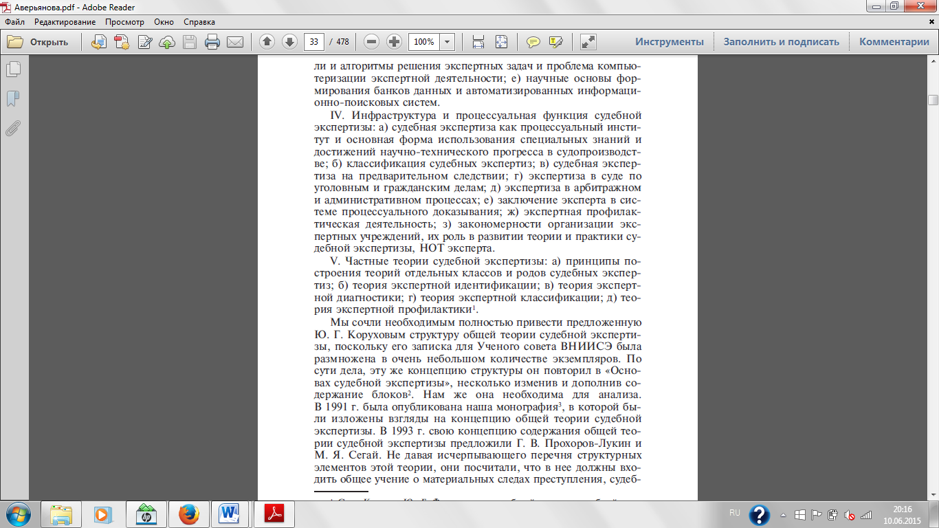The width and height of the screenshot is (939, 528).
Task: Open the Справка menu
Action: 199,22
